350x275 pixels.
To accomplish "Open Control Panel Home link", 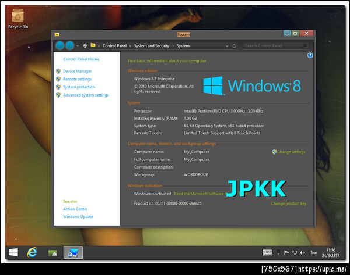I will pos(81,59).
